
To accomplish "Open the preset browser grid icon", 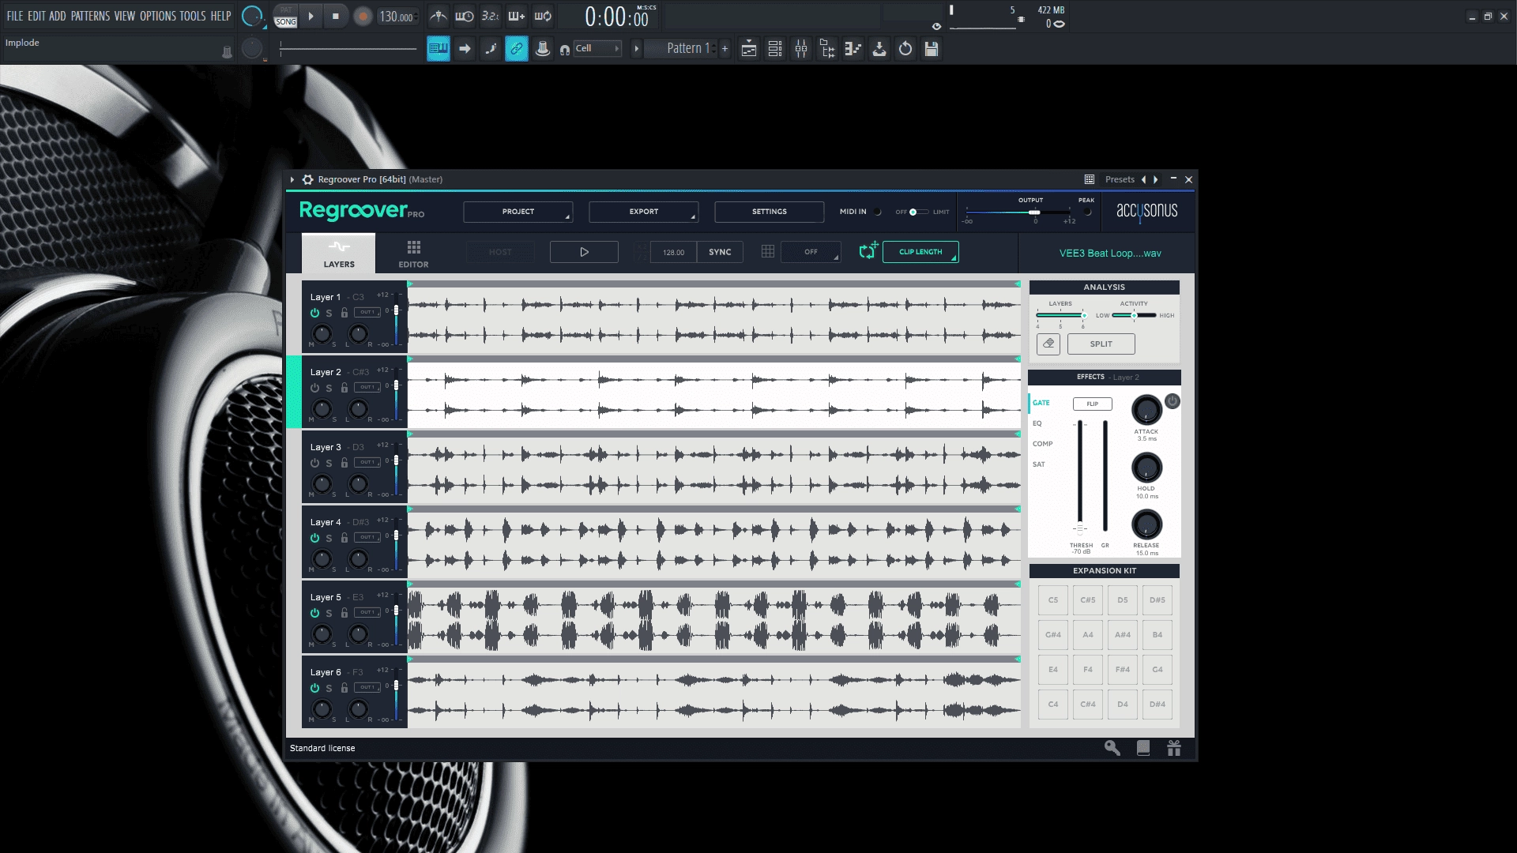I will point(1089,179).
